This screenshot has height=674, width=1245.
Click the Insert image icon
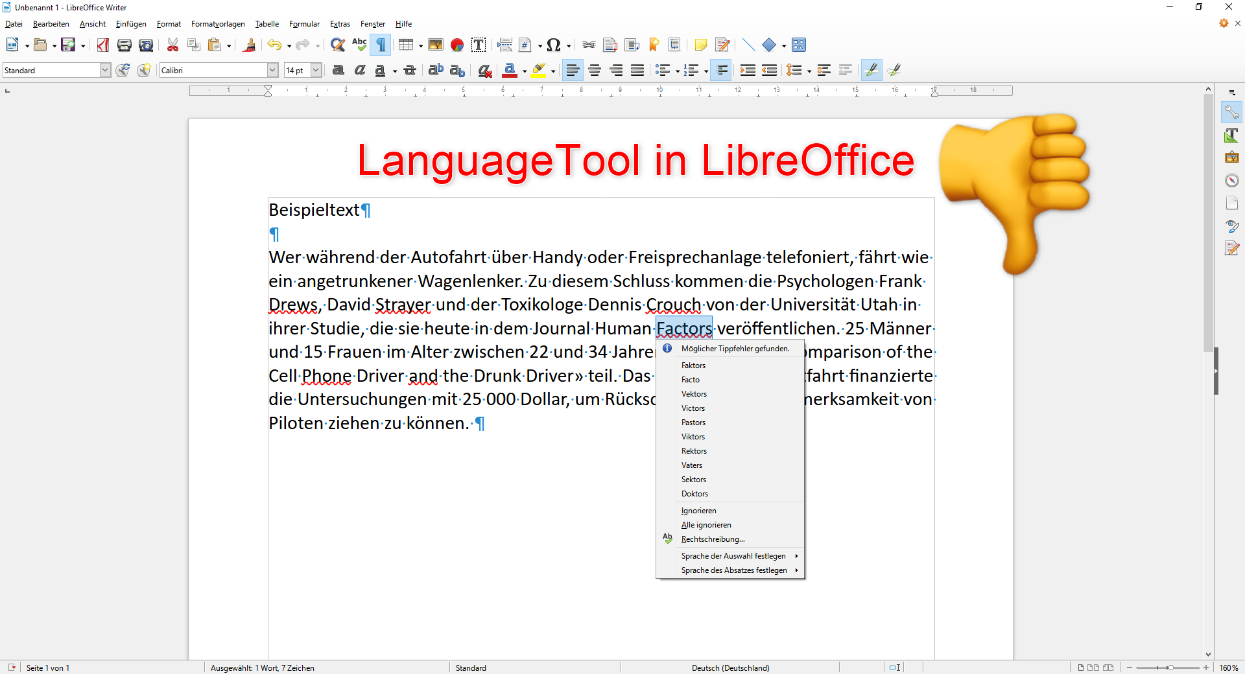click(x=436, y=45)
